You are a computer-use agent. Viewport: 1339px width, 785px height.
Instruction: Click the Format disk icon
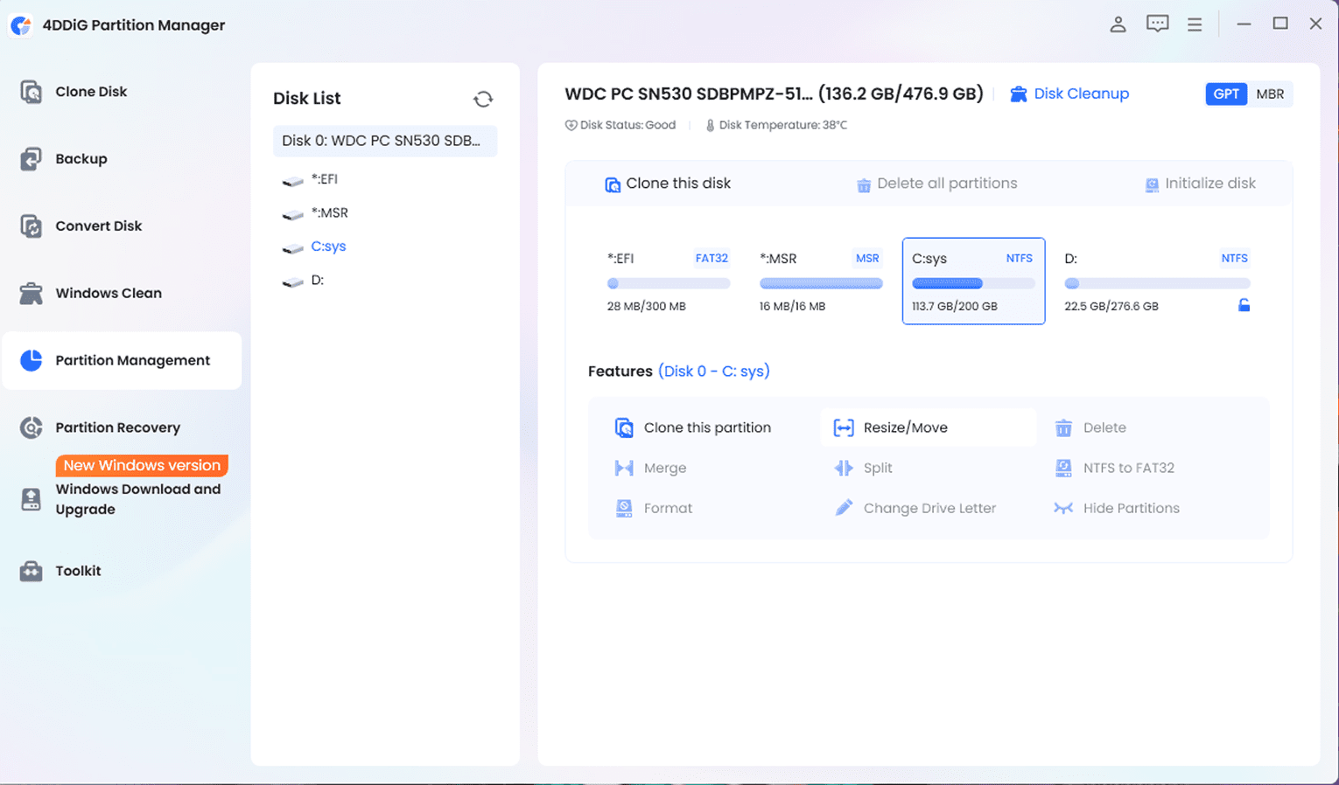624,508
